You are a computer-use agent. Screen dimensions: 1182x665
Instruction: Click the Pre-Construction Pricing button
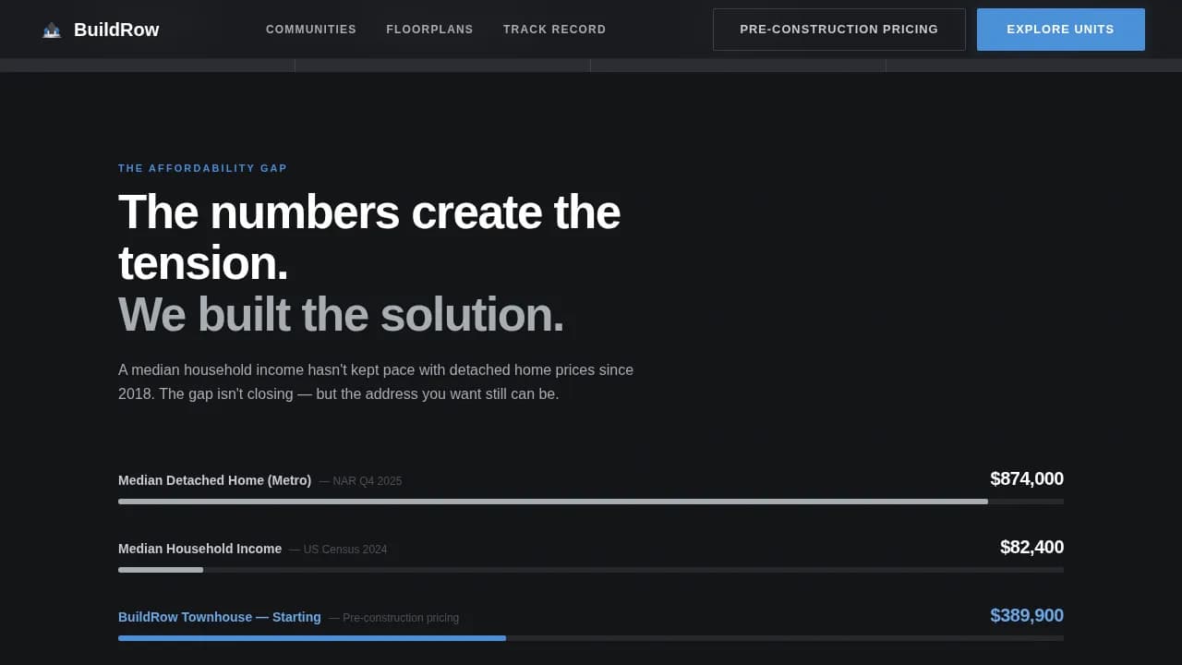839,30
